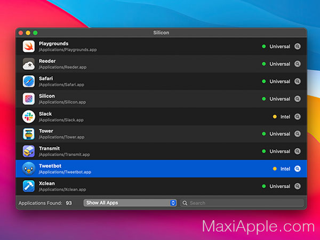320x240 pixels.
Task: Click the Intel label on Slack row
Action: click(x=285, y=117)
